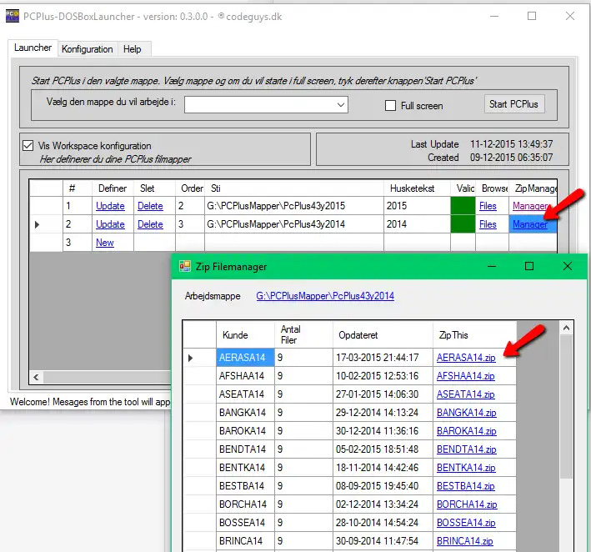591x552 pixels.
Task: Open Manager link for 2015 row
Action: [530, 206]
